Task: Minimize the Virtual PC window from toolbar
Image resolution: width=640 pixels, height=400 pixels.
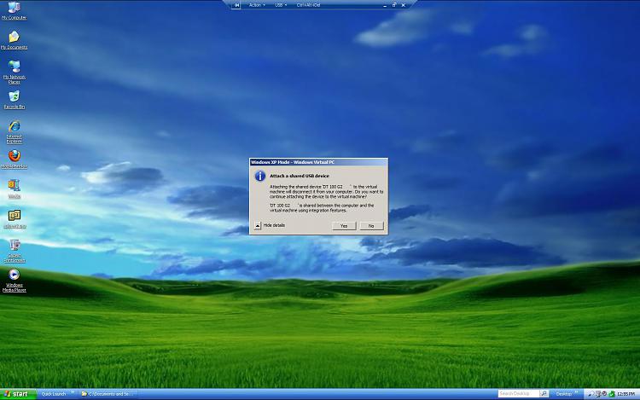Action: tap(385, 5)
